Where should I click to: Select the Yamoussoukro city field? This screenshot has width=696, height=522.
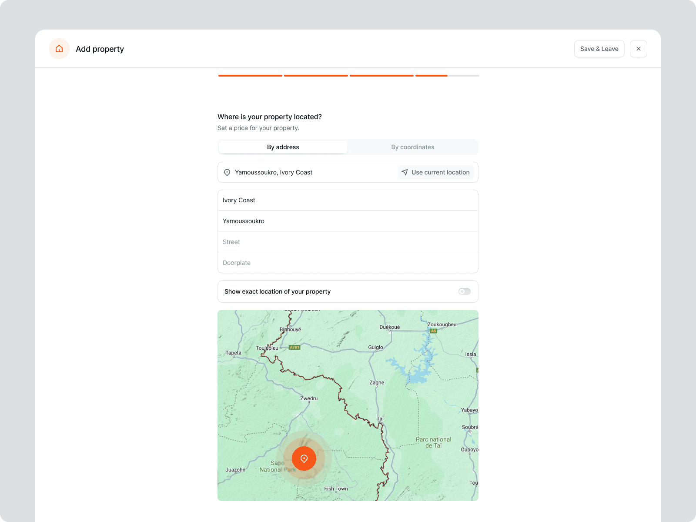pyautogui.click(x=348, y=221)
